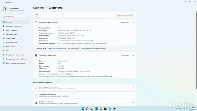Click the remote desktop icon
The width and height of the screenshot is (197, 111).
point(36,95)
